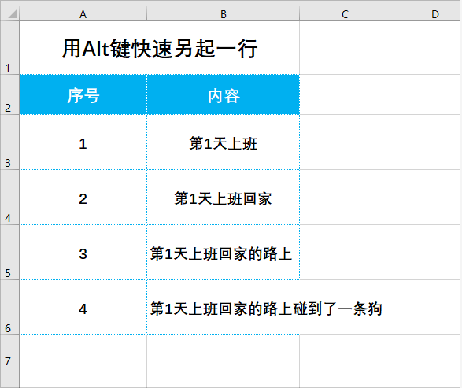Select the cell with number 2 in column A
The height and width of the screenshot is (388, 462).
(83, 197)
